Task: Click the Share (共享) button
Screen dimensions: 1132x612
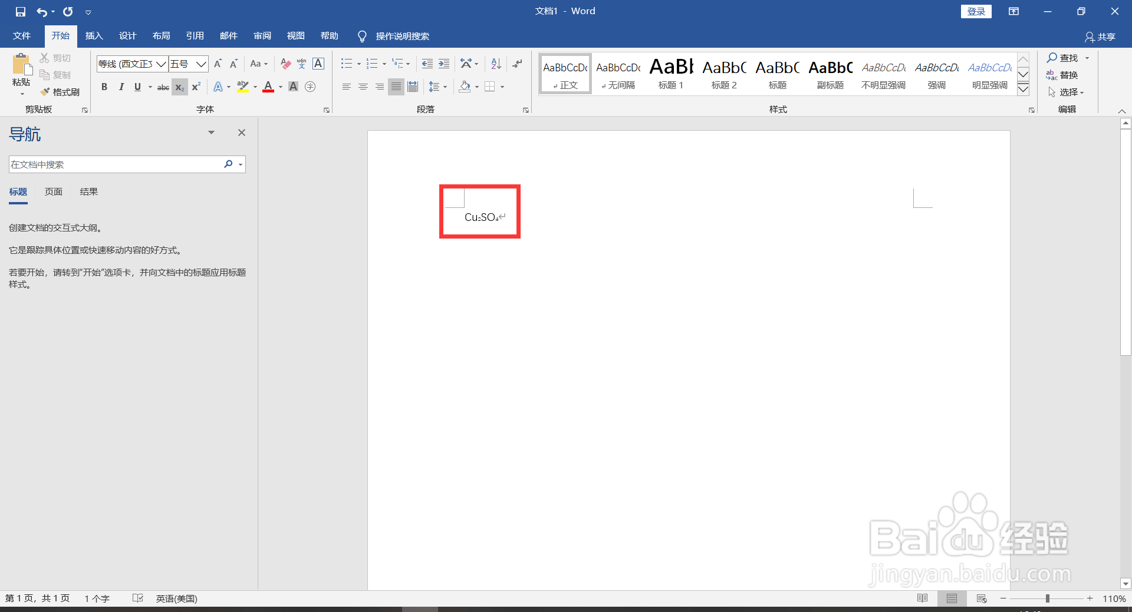Action: tap(1100, 37)
